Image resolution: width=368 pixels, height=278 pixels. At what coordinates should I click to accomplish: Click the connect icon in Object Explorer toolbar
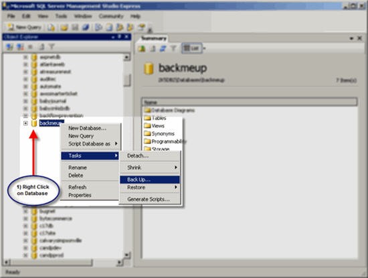click(9, 47)
